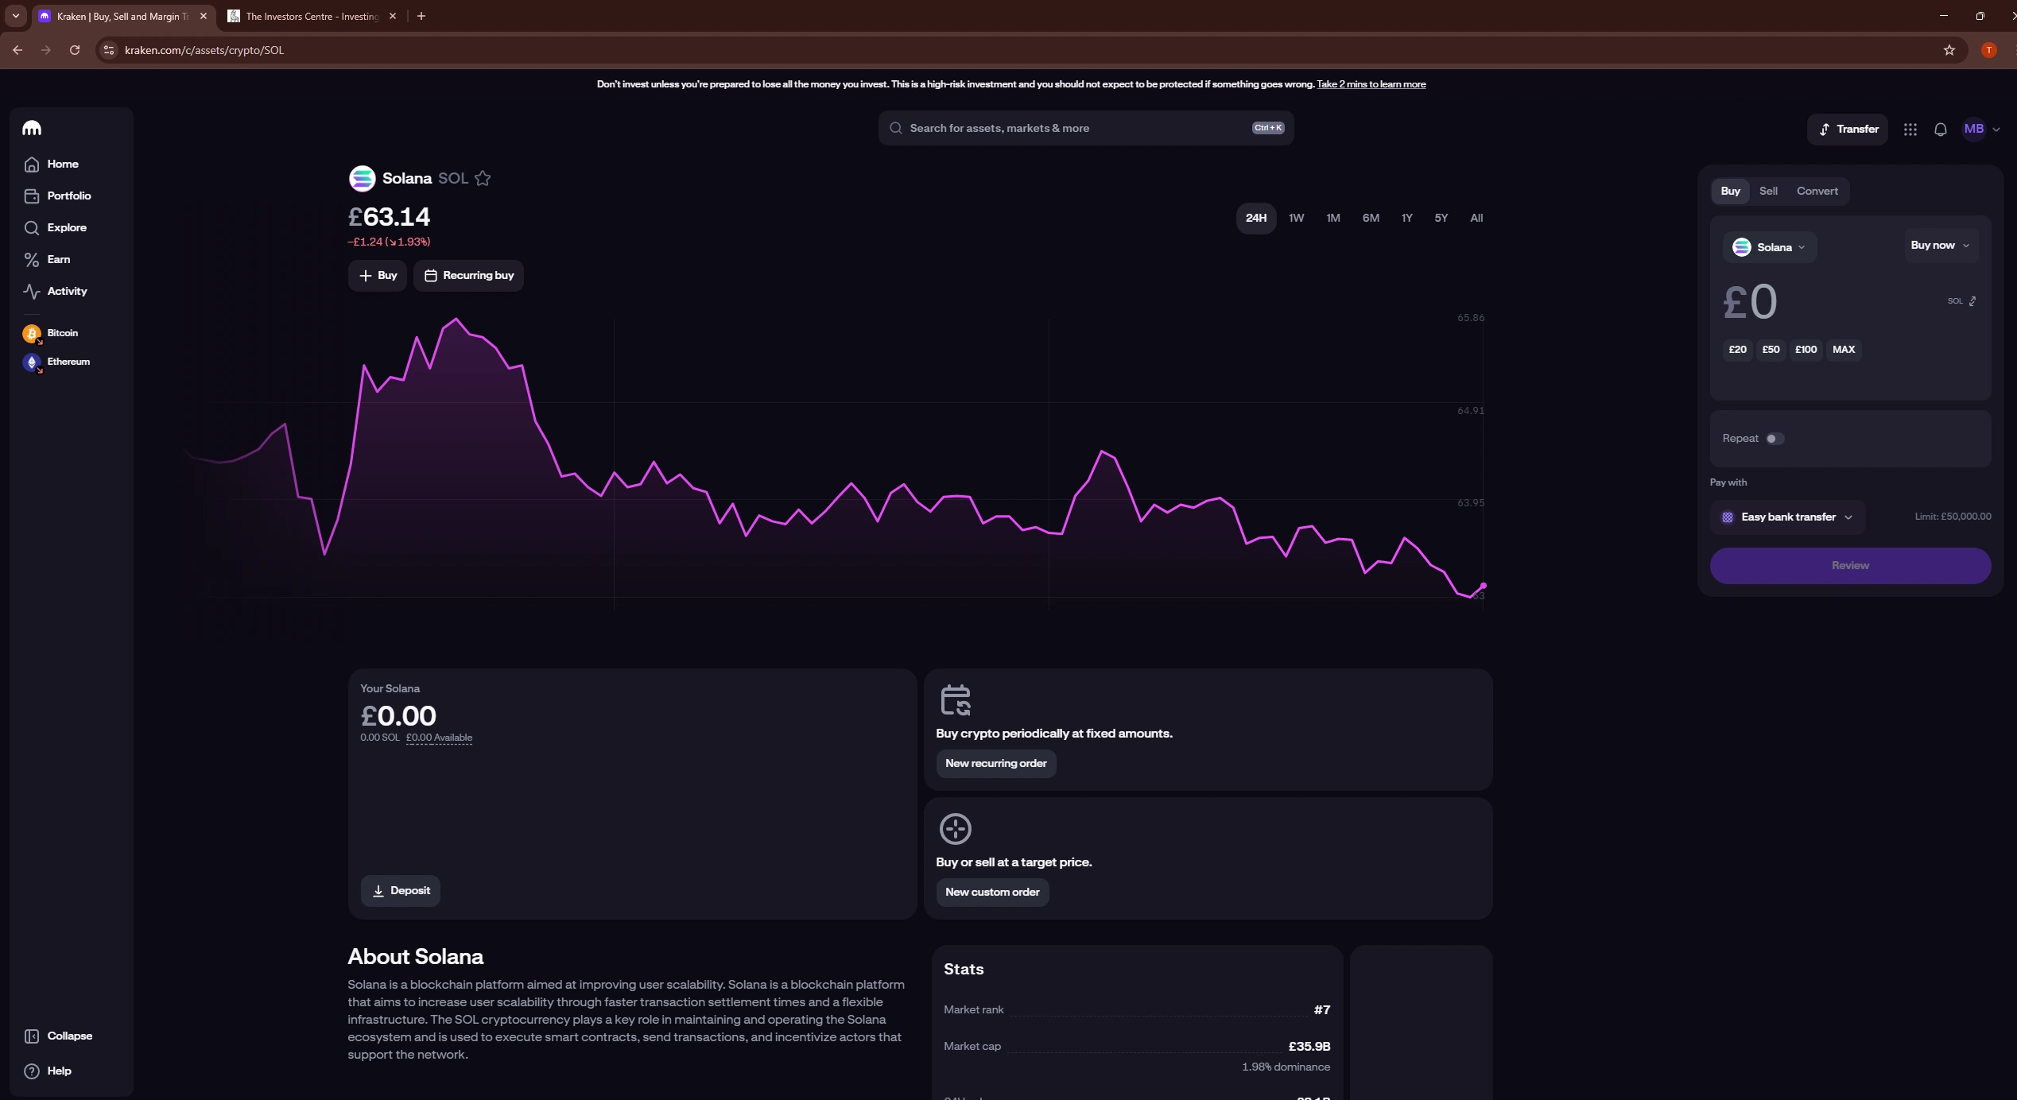This screenshot has height=1100, width=2017.
Task: Add Solana to favorites with the star
Action: coord(483,178)
